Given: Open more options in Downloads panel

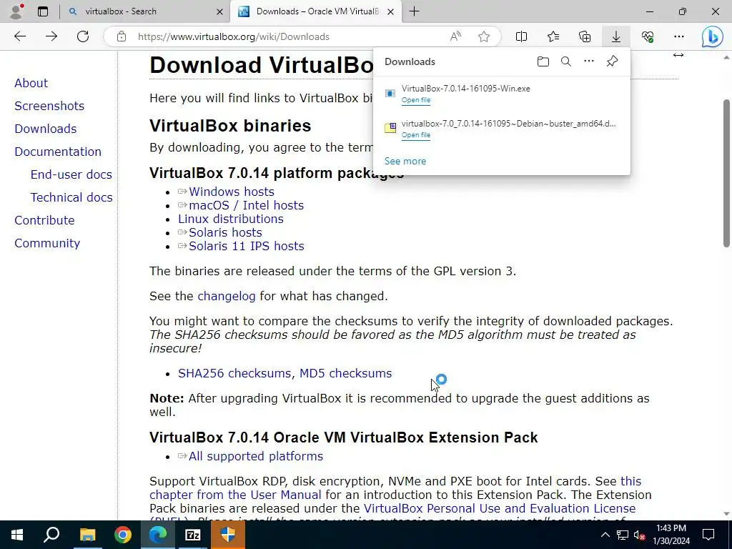Looking at the screenshot, I should coord(589,61).
